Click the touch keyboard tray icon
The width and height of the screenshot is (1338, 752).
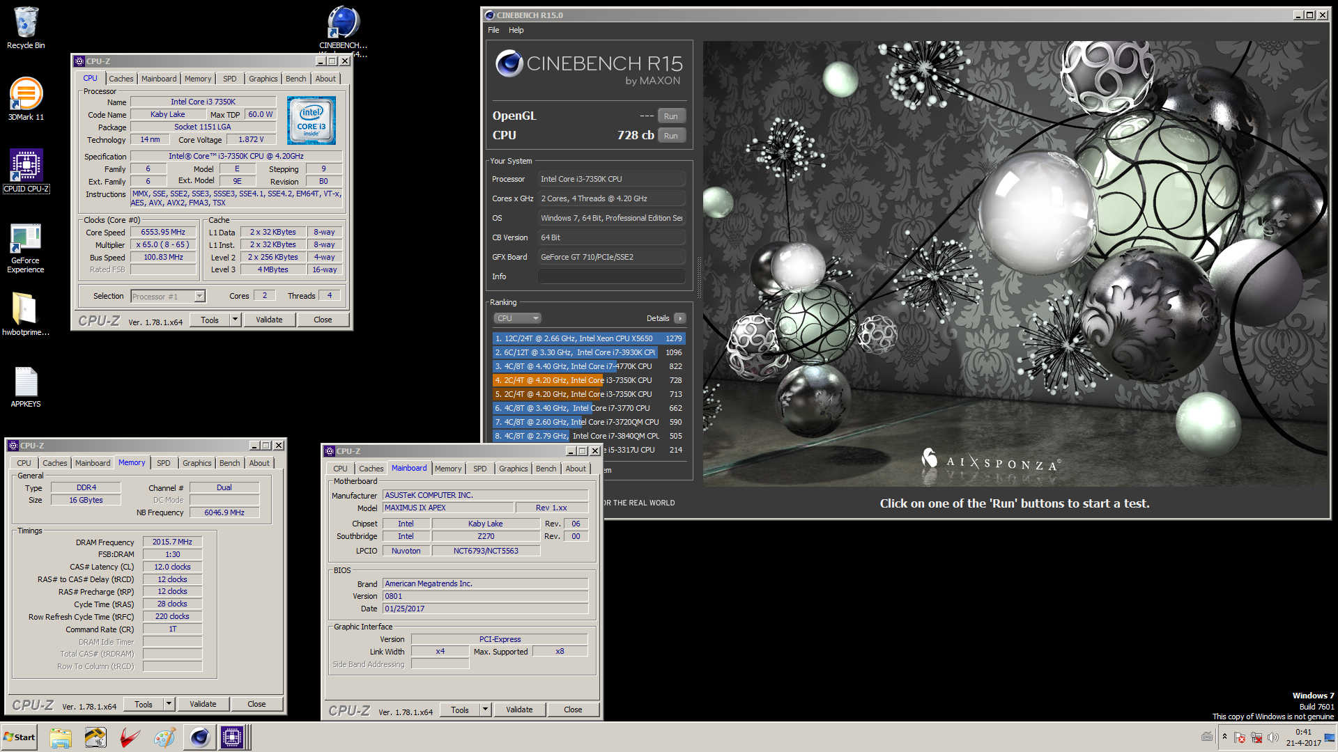1207,737
